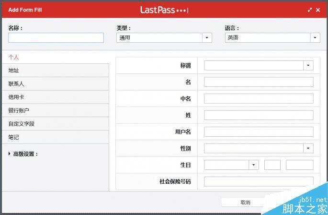Click the 社会保险号码 input field
Image resolution: width=328 pixels, height=215 pixels.
point(259,181)
